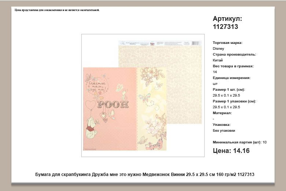Image resolution: width=286 pixels, height=191 pixels.
Task: Click the product title 'Бумага для скрапбукинга...'
Action: (144, 175)
